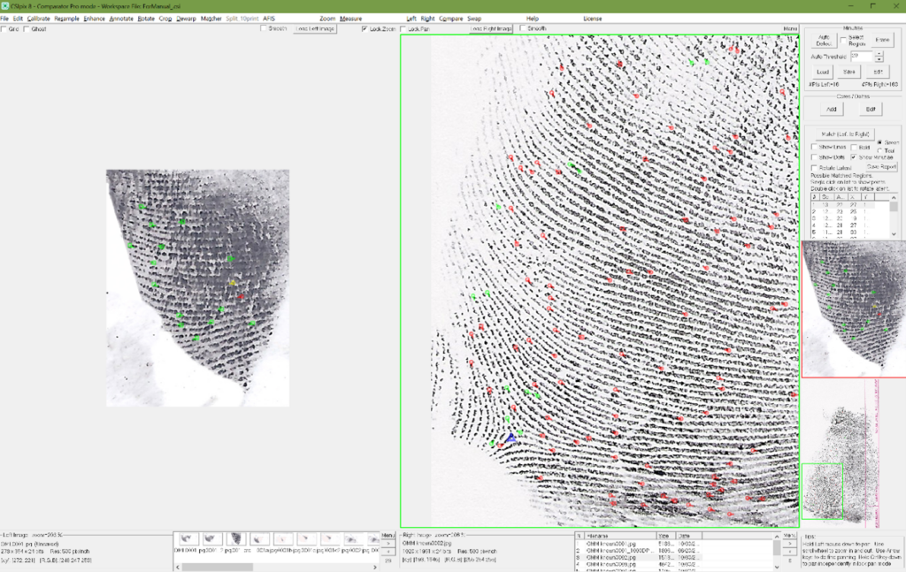The width and height of the screenshot is (906, 572).
Task: Uncheck the Show Minutiae checkbox
Action: [856, 156]
